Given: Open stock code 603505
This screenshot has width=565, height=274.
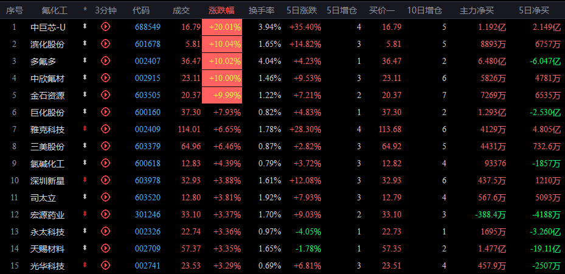Looking at the screenshot, I should click(x=148, y=95).
